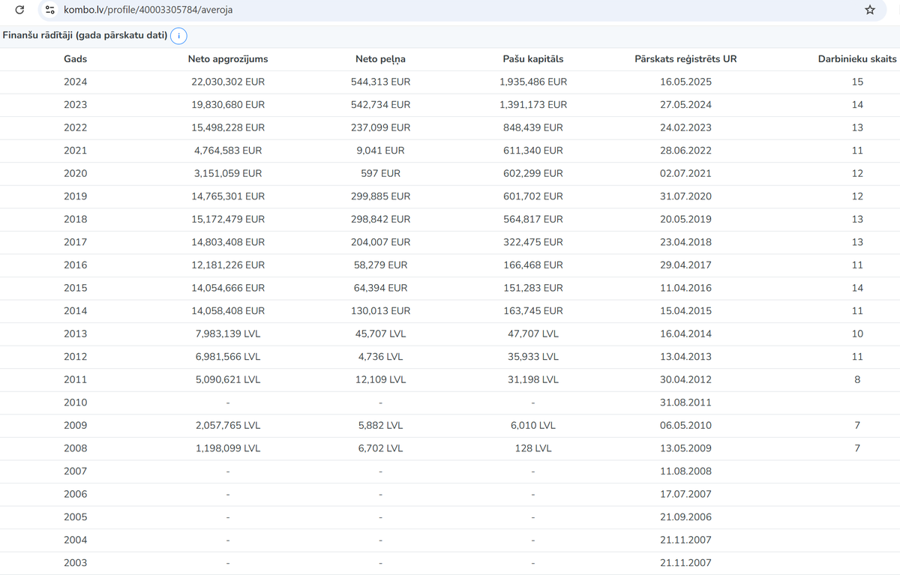Screen dimensions: 900x575
Task: Open site information icon beside the URL
Action: tap(50, 10)
